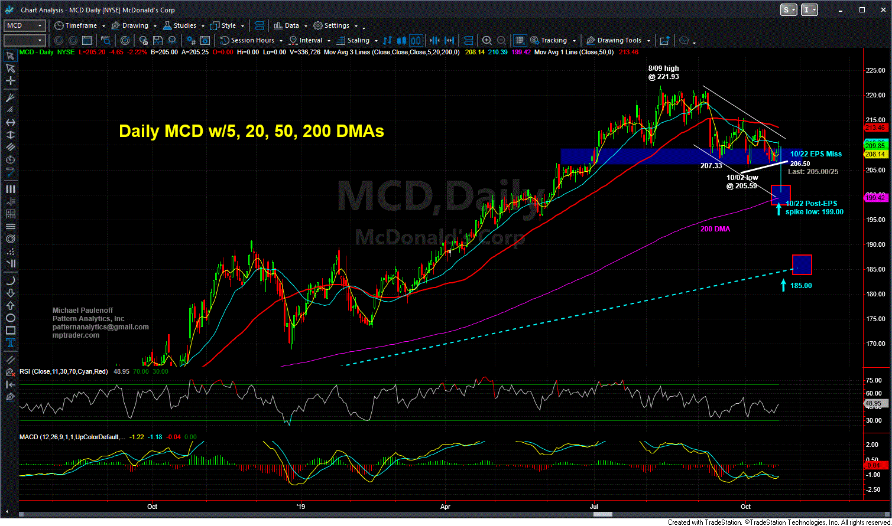Click the decrease bar spacing icon
The height and width of the screenshot is (526, 892).
tap(434, 40)
